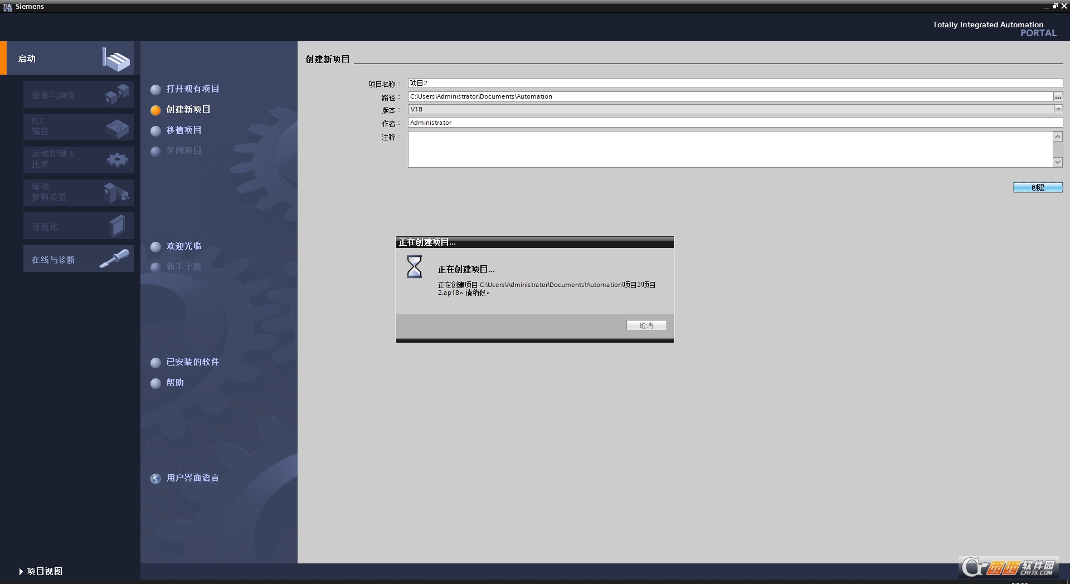Viewport: 1070px width, 584px height.
Task: Click the 作者 Administrator field
Action: [735, 123]
